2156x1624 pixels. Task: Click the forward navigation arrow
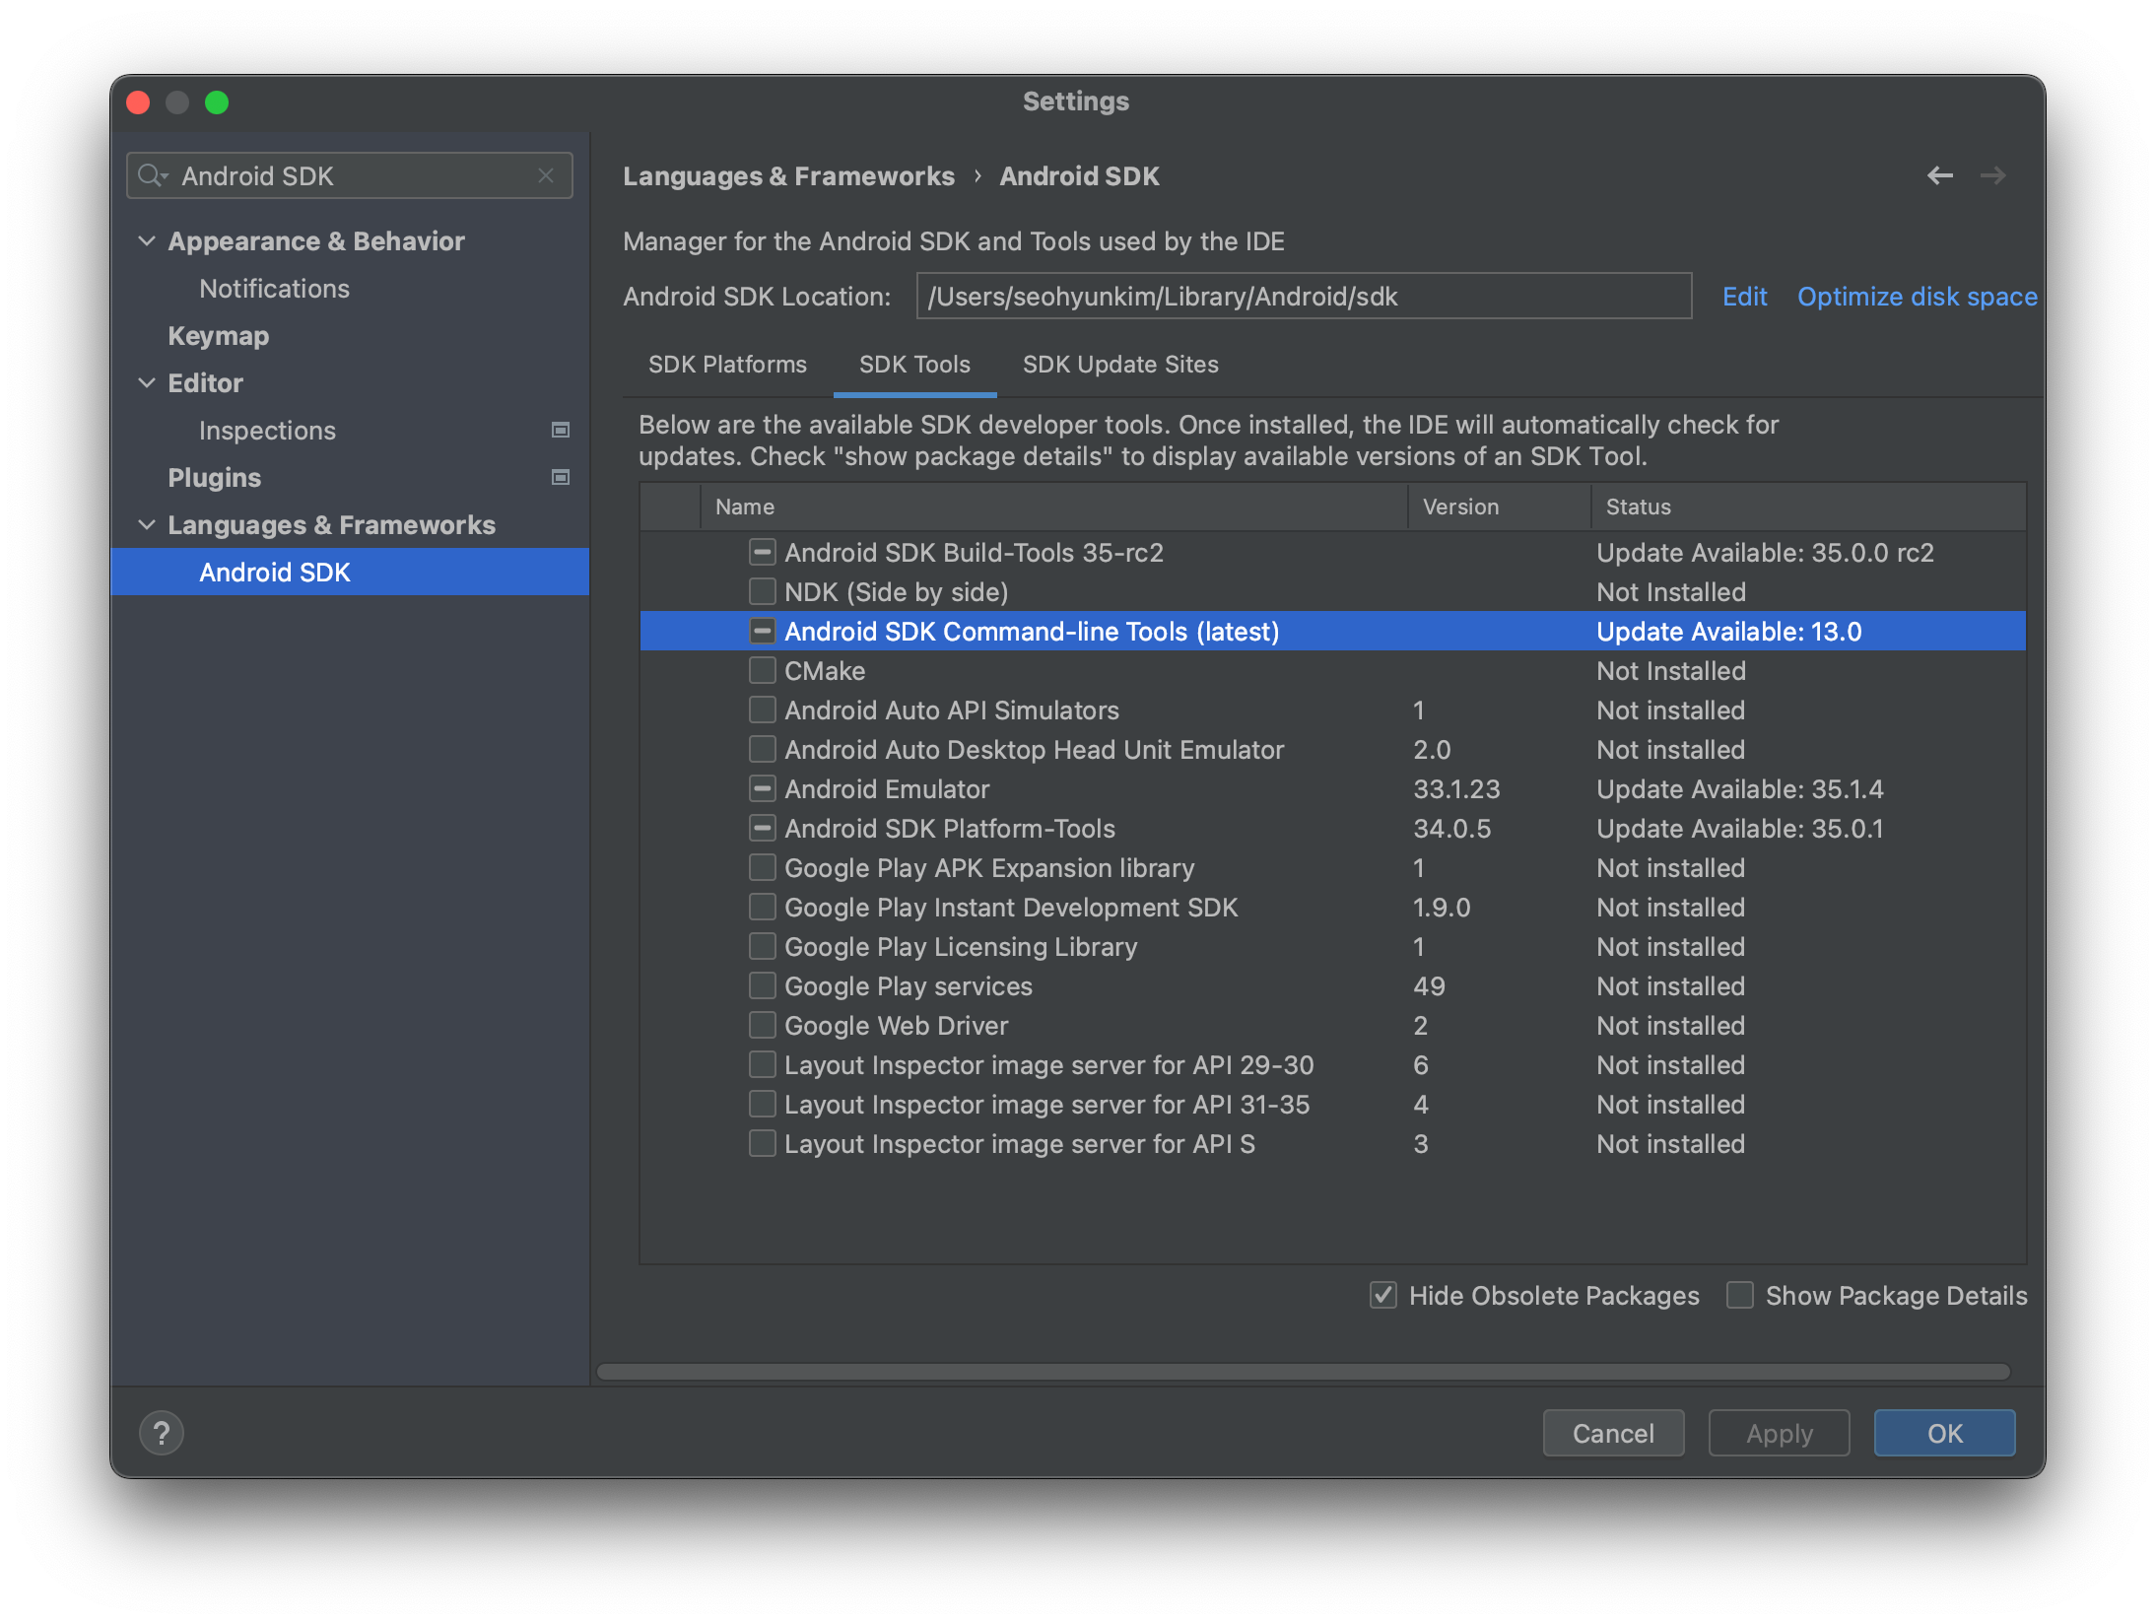(x=1992, y=175)
